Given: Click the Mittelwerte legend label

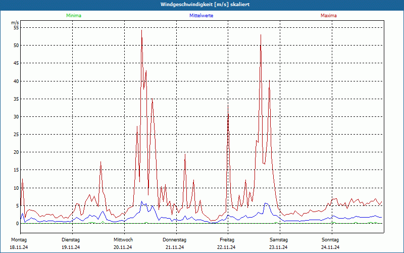Looking at the screenshot, I should (201, 16).
